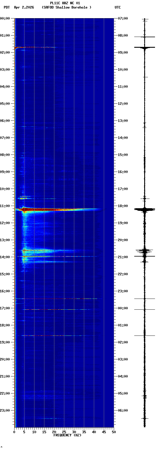Click the 02:00 PDT time label
This screenshot has width=157, height=450.
[x=5, y=53]
